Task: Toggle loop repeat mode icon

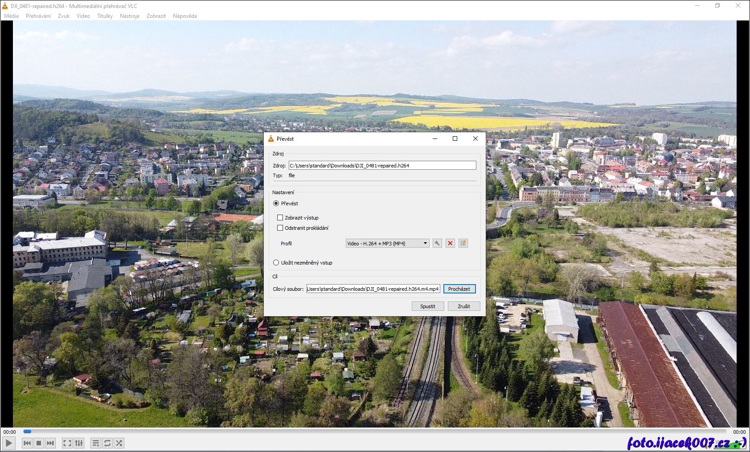Action: click(x=107, y=443)
